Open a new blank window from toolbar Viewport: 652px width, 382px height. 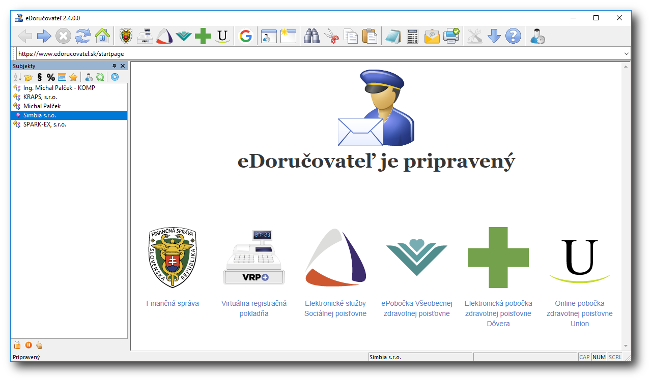pos(288,36)
